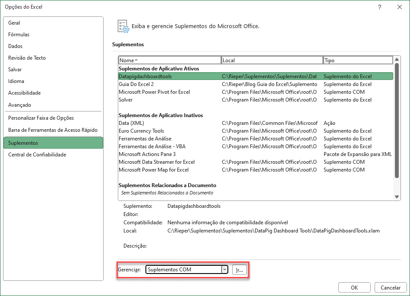
Task: Select Microsoft Power Map for Excel
Action: click(255, 170)
